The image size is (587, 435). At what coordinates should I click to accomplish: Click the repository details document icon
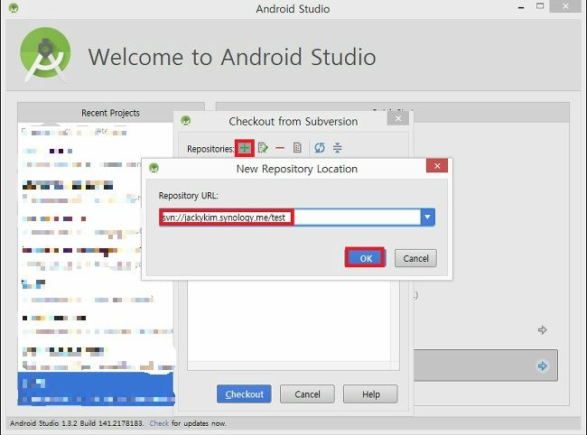(297, 148)
